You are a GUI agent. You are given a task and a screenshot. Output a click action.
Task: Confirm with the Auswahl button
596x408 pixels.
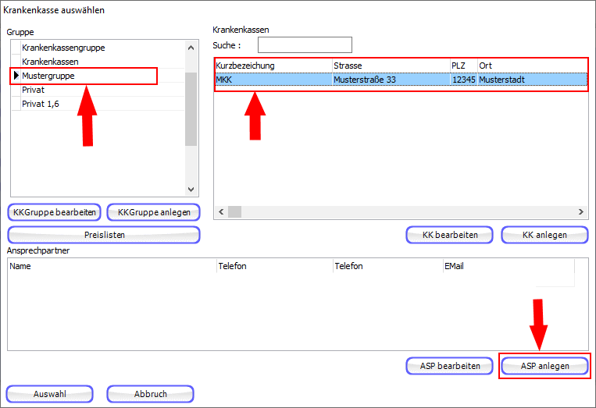tap(50, 394)
